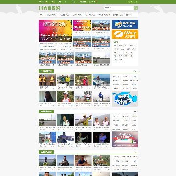The width and height of the screenshot is (176, 176).
Task: Click the green search magnifier button
Action: point(136,8)
